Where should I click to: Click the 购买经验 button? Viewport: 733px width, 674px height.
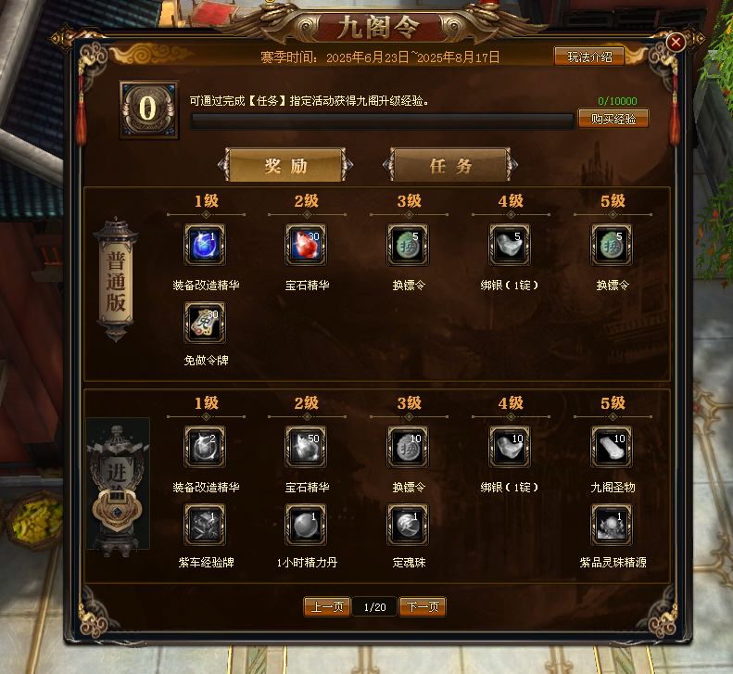pos(613,119)
